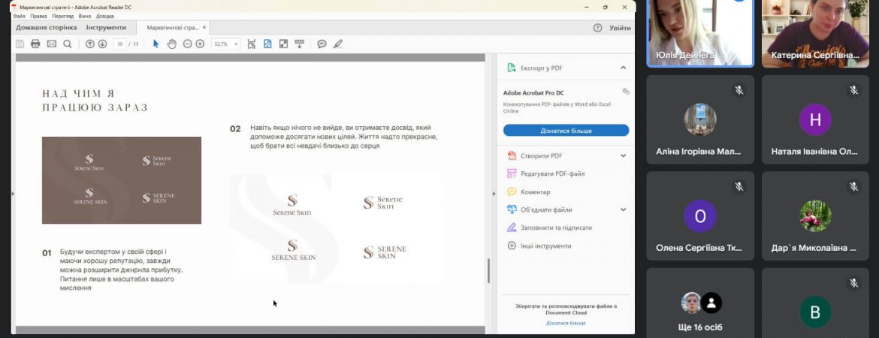Screen dimensions: 879x338
Task: Go to next page arrow
Action: tap(102, 44)
